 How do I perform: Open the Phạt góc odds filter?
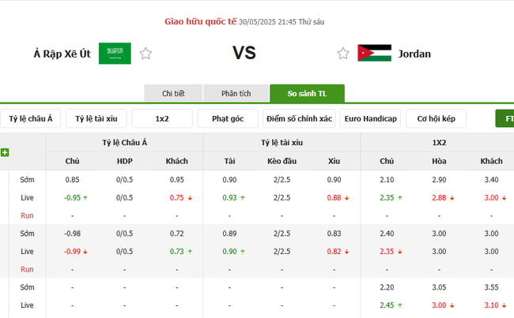click(x=228, y=119)
